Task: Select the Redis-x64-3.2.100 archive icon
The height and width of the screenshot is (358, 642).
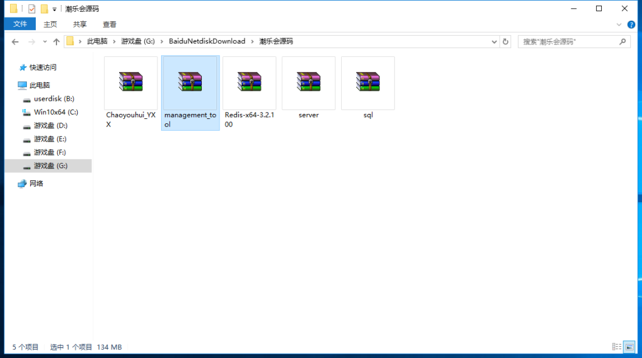Action: (x=250, y=82)
